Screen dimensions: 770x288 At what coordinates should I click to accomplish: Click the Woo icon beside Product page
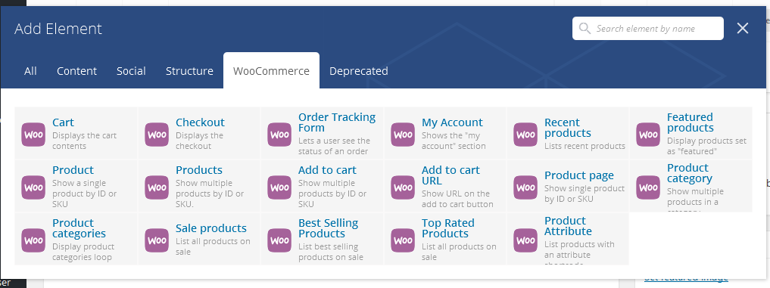(x=525, y=187)
